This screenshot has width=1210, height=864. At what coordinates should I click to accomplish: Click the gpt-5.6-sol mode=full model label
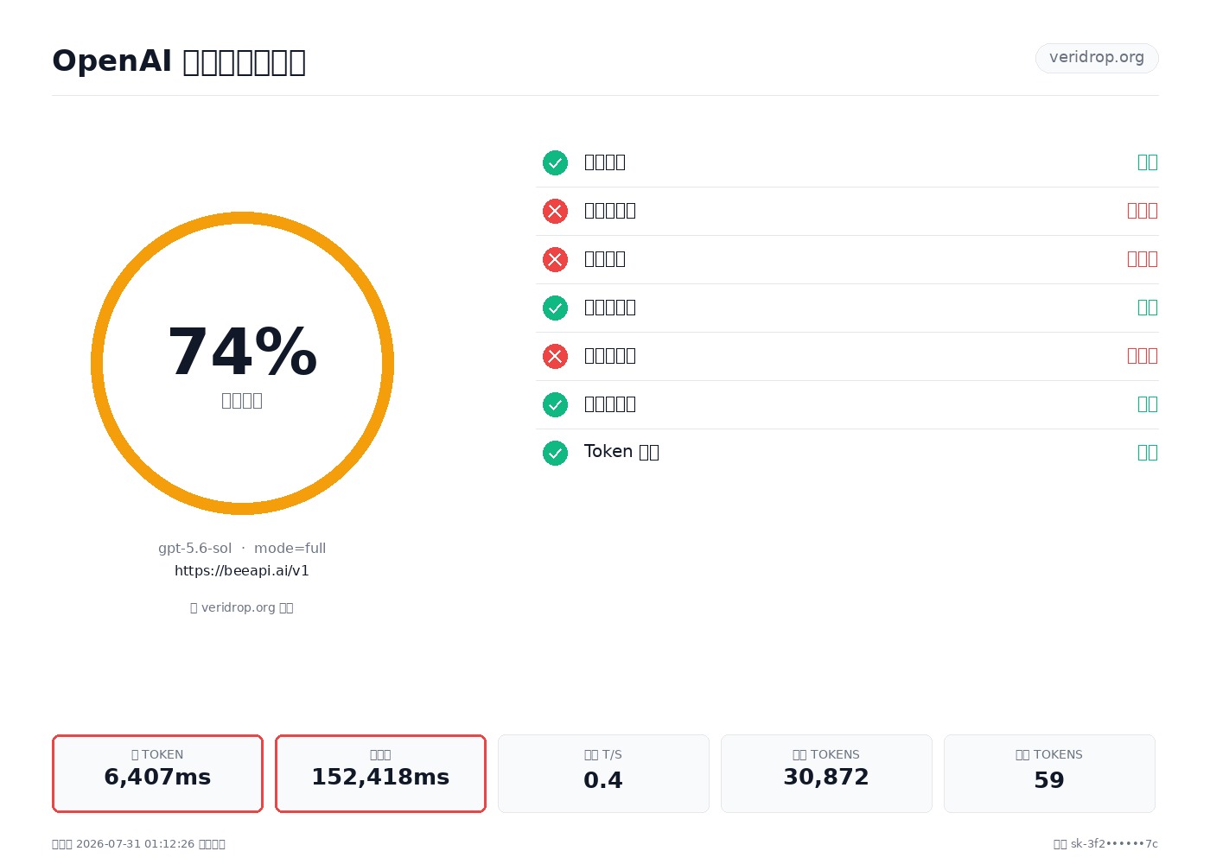pyautogui.click(x=242, y=548)
